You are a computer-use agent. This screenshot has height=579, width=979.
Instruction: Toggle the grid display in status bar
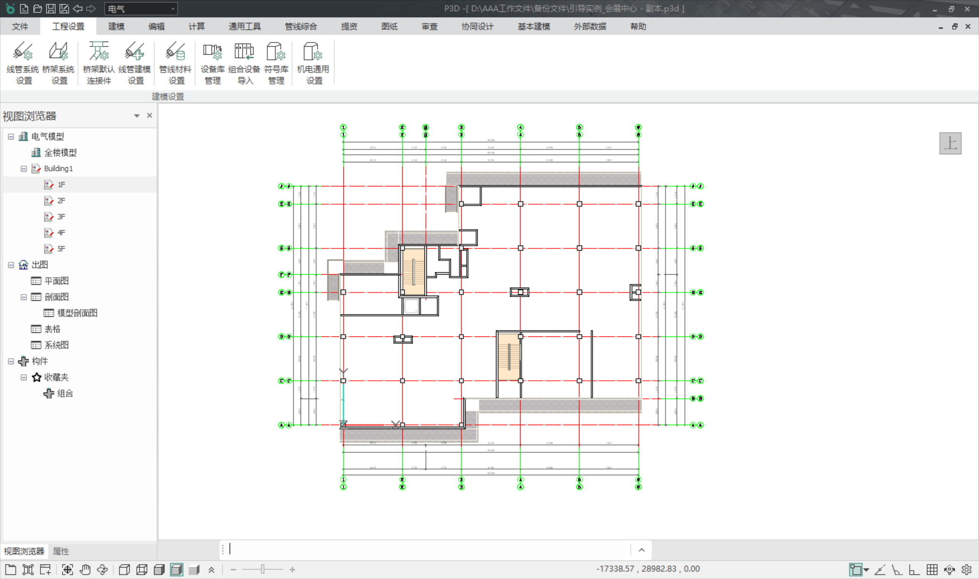932,569
